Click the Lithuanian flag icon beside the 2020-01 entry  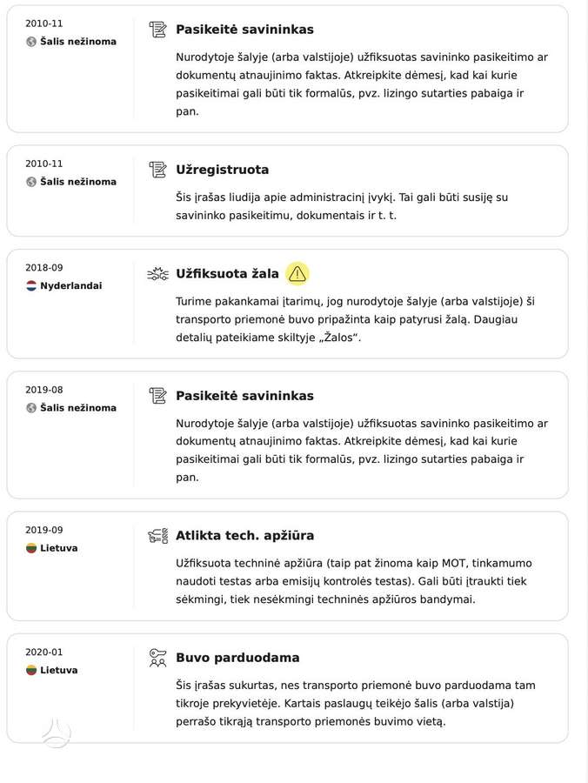[x=31, y=670]
